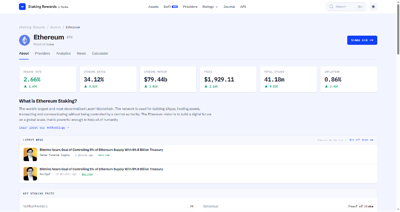Click the Ethereum diamond logo
Viewport: 400px width, 212px height.
click(25, 40)
